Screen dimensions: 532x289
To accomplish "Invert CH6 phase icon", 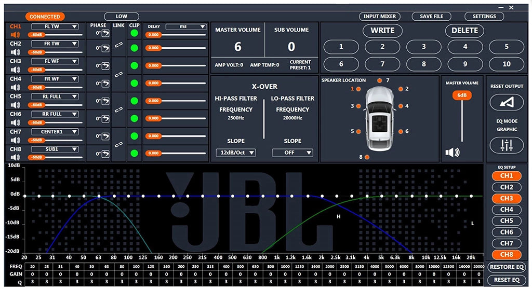I will click(106, 119).
